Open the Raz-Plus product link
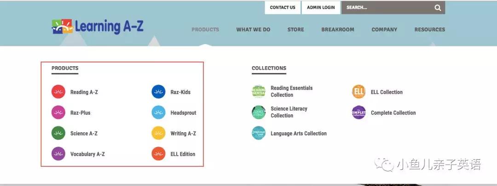This screenshot has height=186, width=497. 80,113
